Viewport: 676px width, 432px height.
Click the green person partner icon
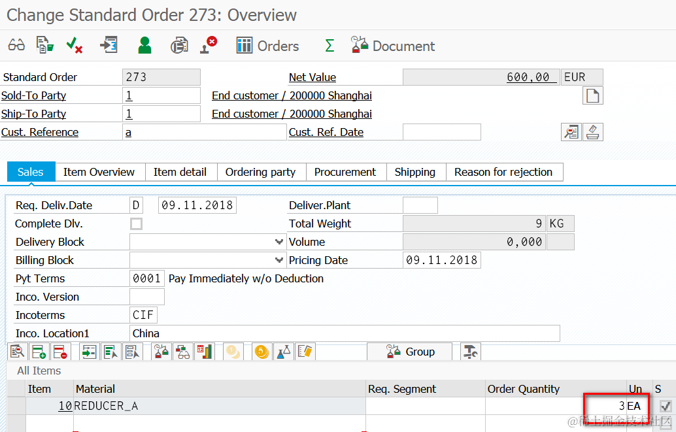pos(145,45)
